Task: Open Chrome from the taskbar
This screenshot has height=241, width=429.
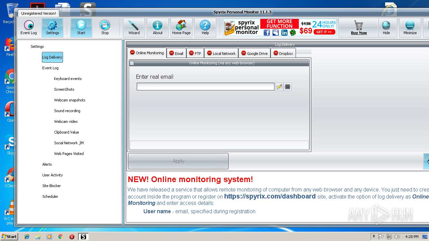Action: 60,237
